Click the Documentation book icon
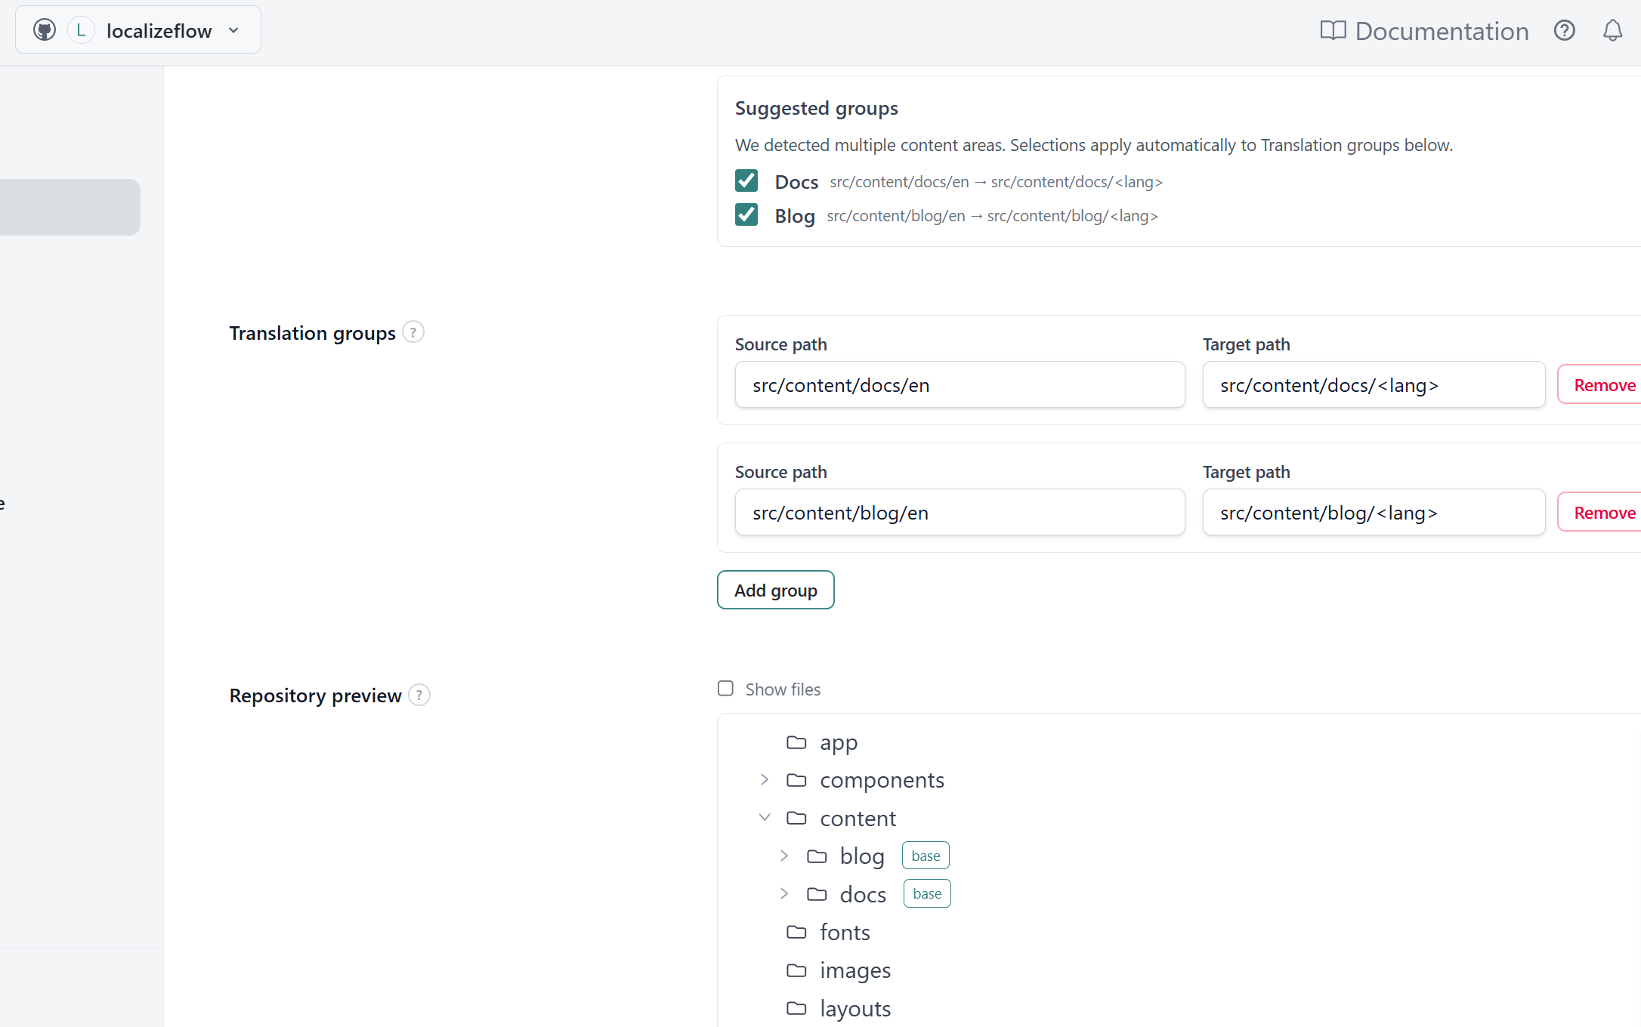 1333,30
